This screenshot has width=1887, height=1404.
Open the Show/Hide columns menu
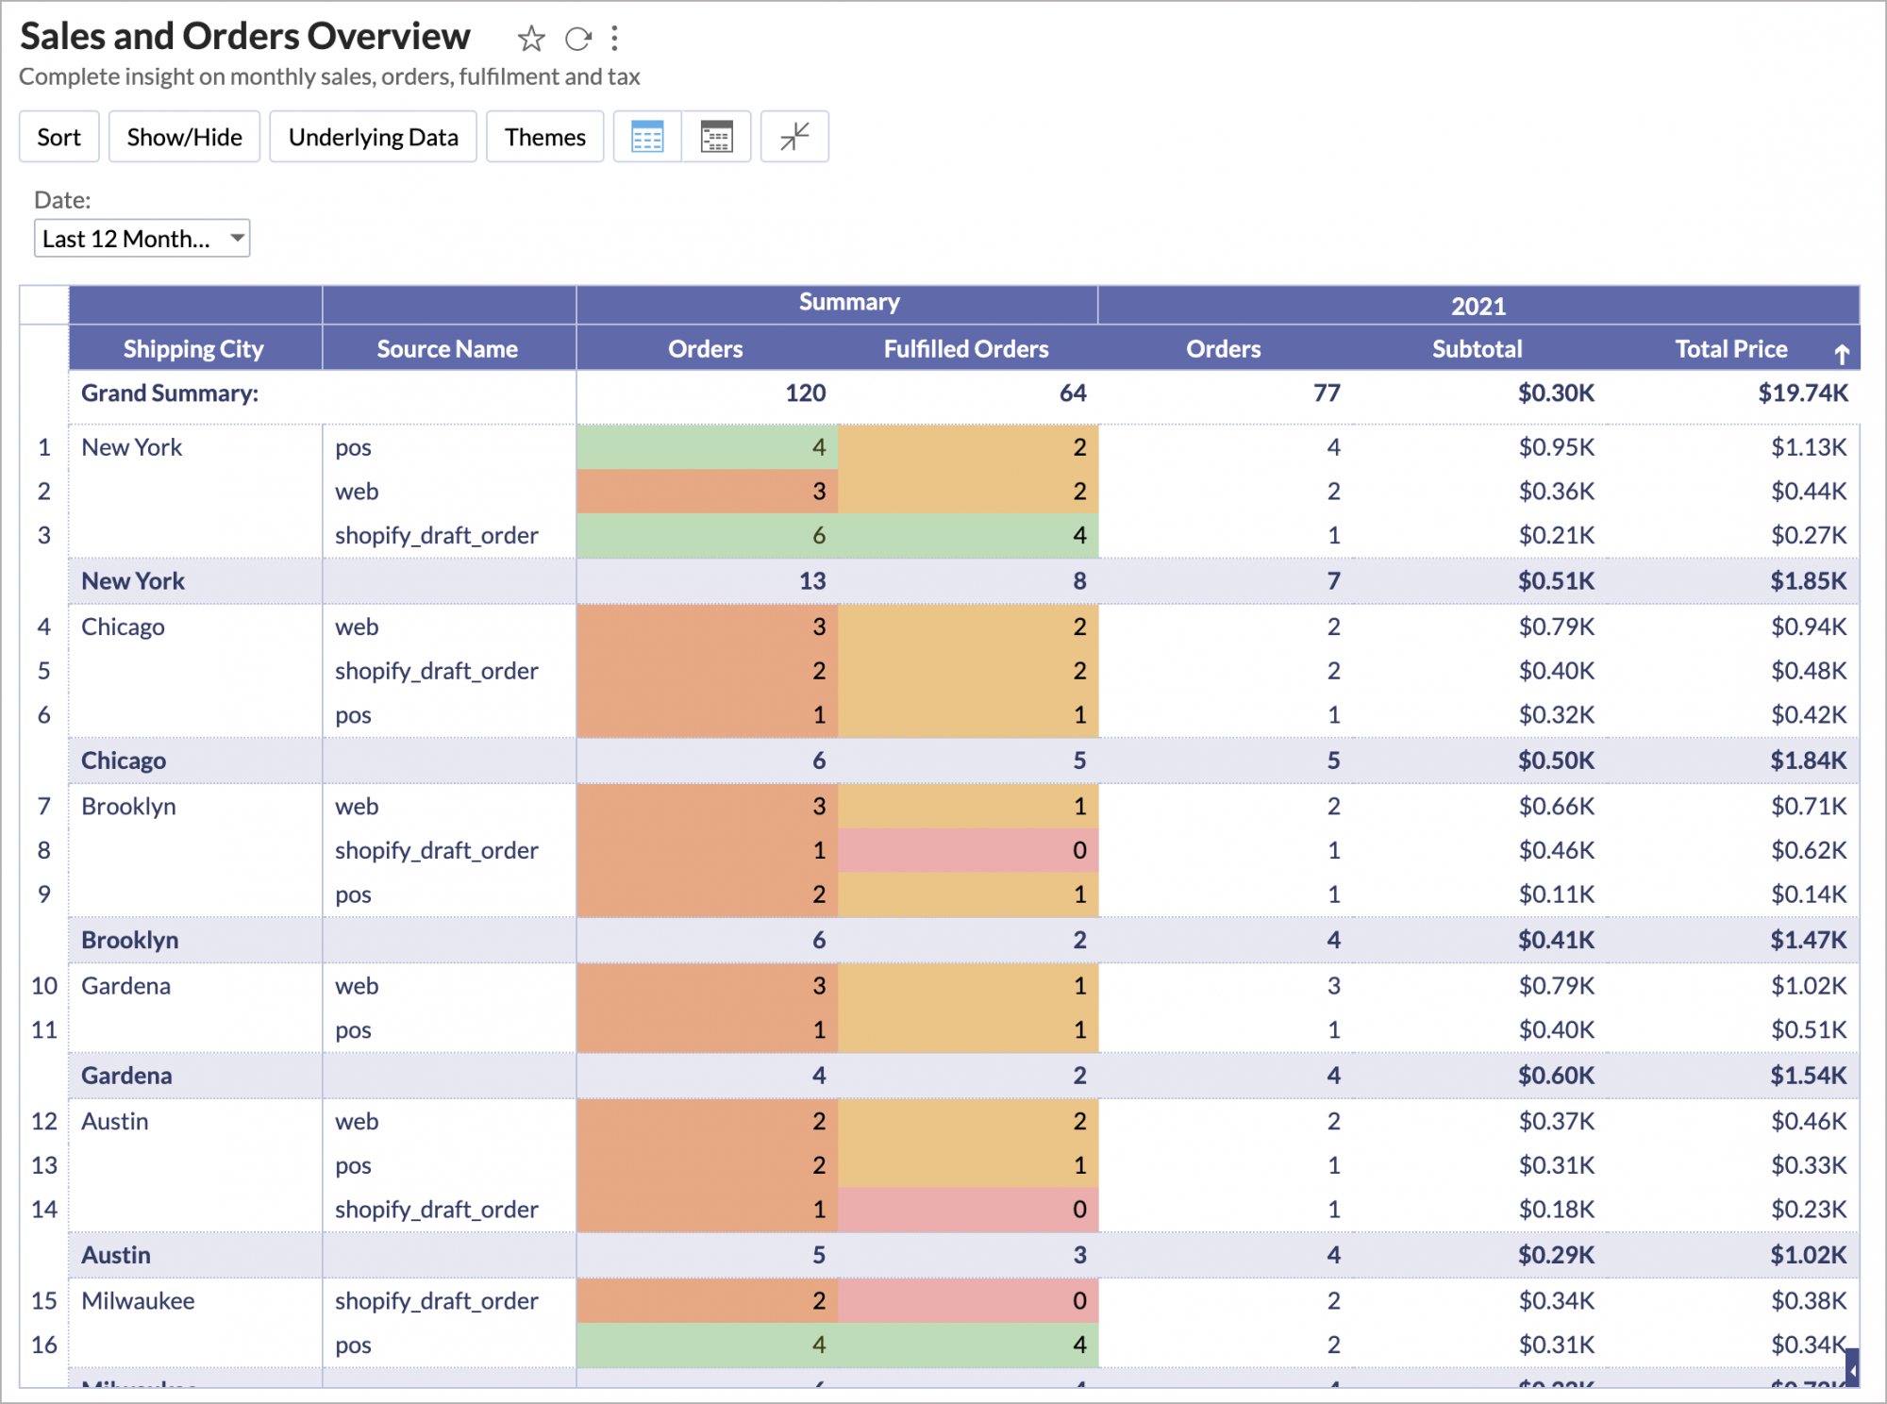click(x=184, y=138)
